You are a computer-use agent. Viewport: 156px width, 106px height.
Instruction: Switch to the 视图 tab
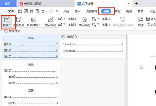129,11
